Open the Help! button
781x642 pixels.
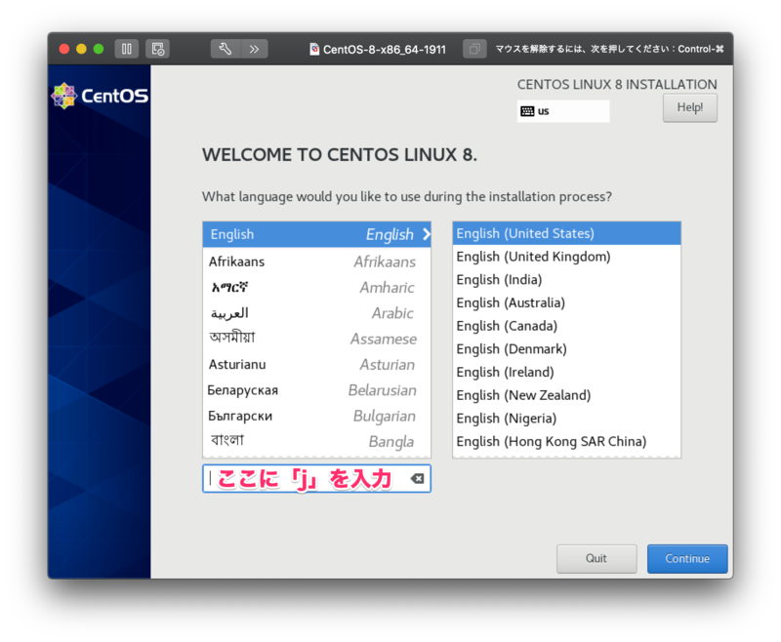[690, 107]
